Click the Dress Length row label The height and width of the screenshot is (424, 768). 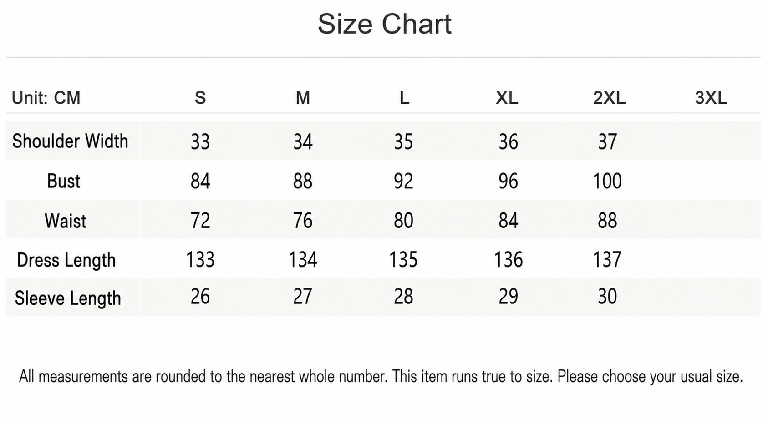[66, 261]
